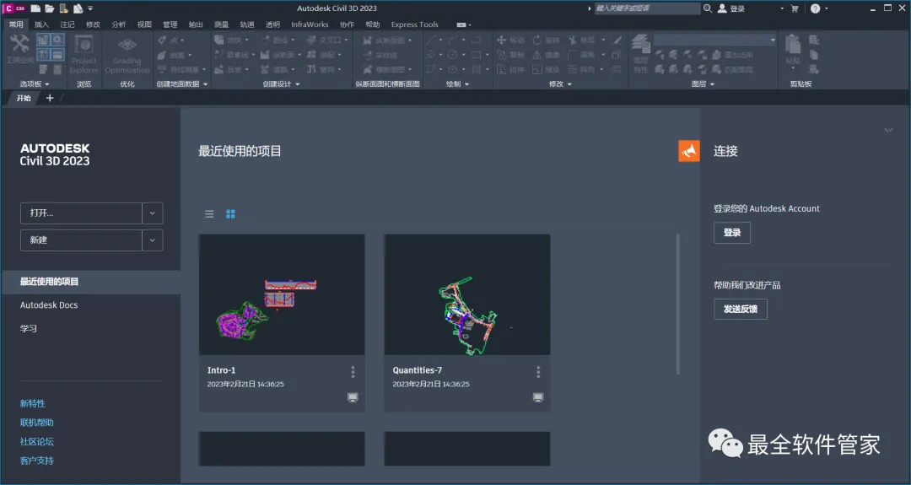Open Project Explorer from the ribbon

pyautogui.click(x=84, y=53)
